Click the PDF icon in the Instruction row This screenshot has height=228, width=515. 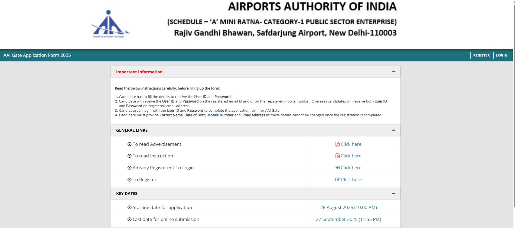click(337, 156)
